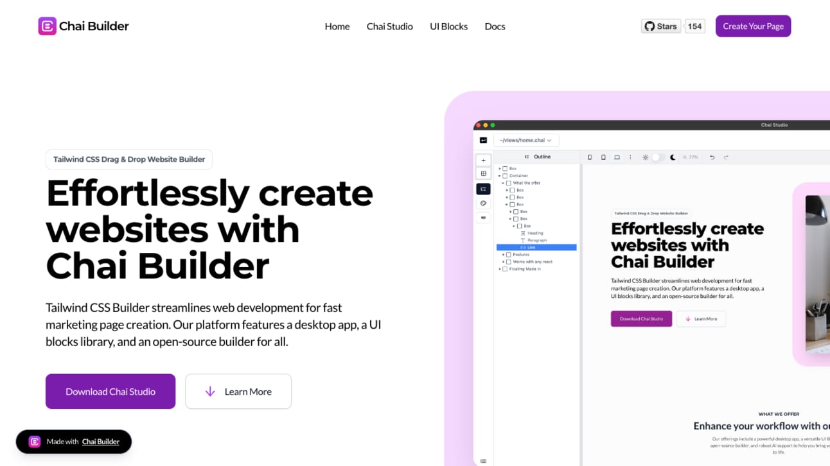Click the undo arrow in Chai Studio toolbar
Image resolution: width=830 pixels, height=466 pixels.
pyautogui.click(x=712, y=157)
